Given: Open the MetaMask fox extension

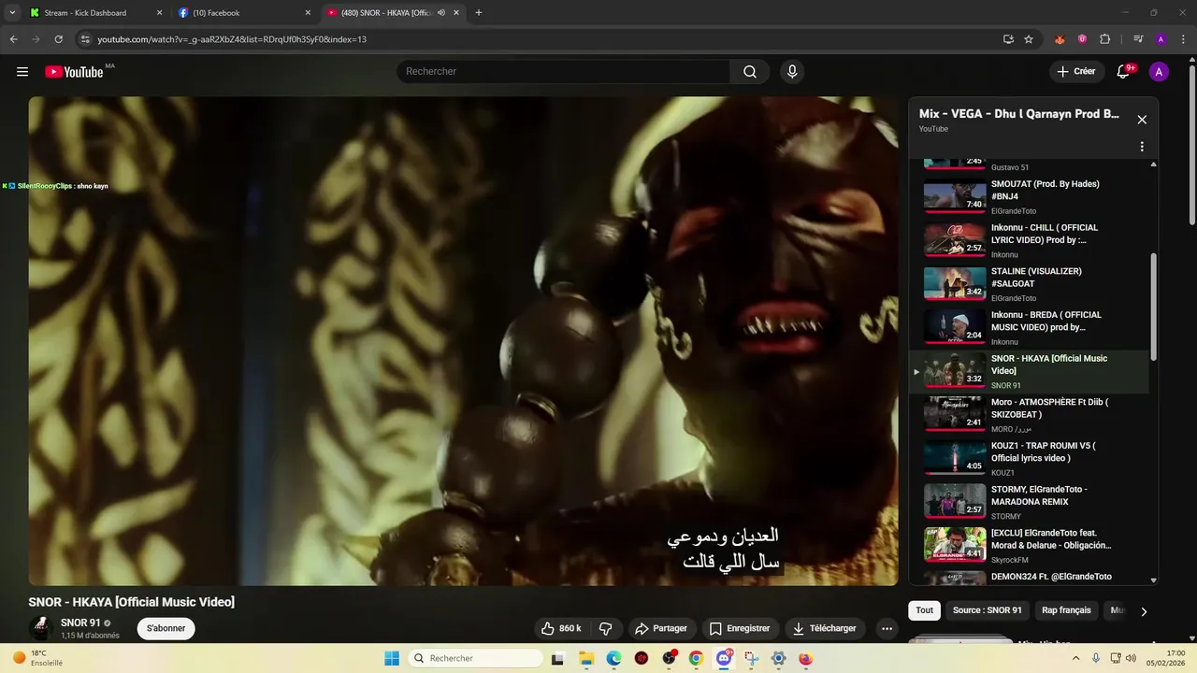Looking at the screenshot, I should [1060, 39].
